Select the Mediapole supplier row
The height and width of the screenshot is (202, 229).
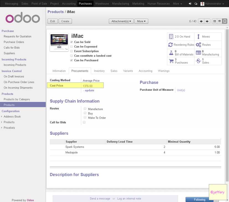(x=135, y=152)
